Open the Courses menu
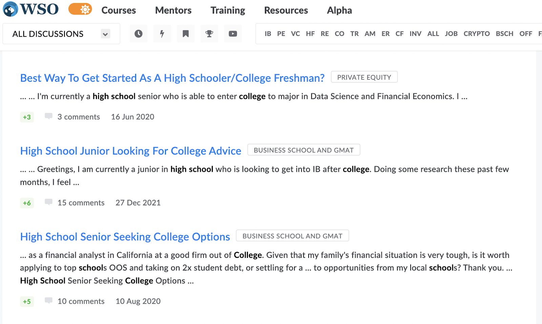Viewport: 542px width, 324px height. pos(119,11)
